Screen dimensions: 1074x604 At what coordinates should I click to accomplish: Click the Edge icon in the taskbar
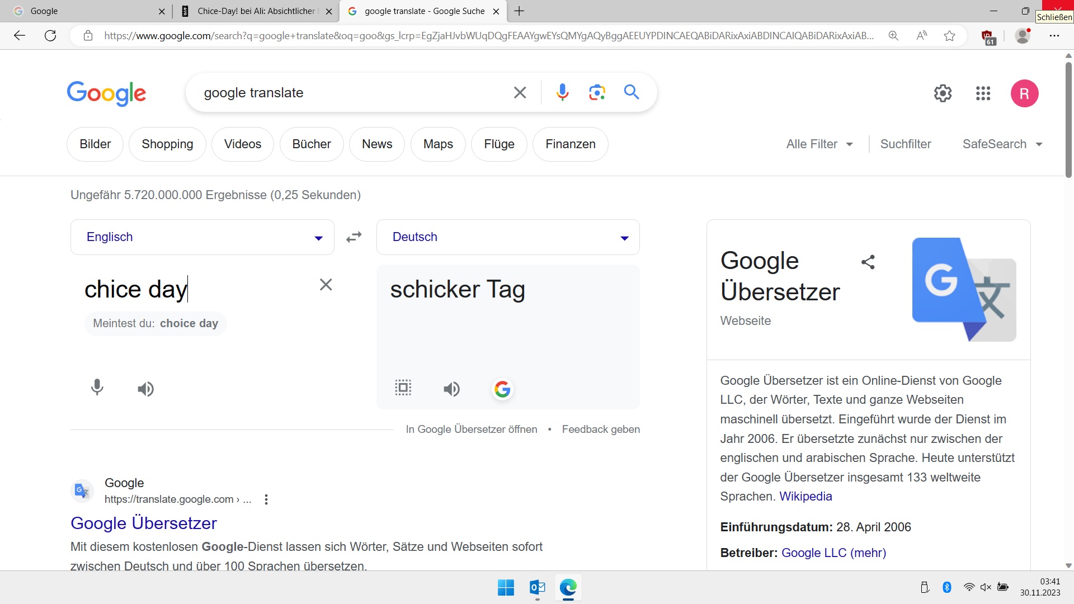coord(568,588)
